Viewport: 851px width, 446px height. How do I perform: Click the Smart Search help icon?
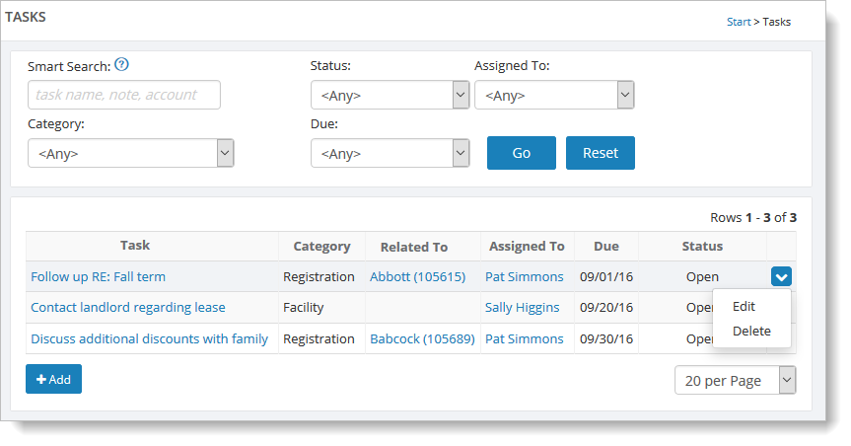point(122,65)
